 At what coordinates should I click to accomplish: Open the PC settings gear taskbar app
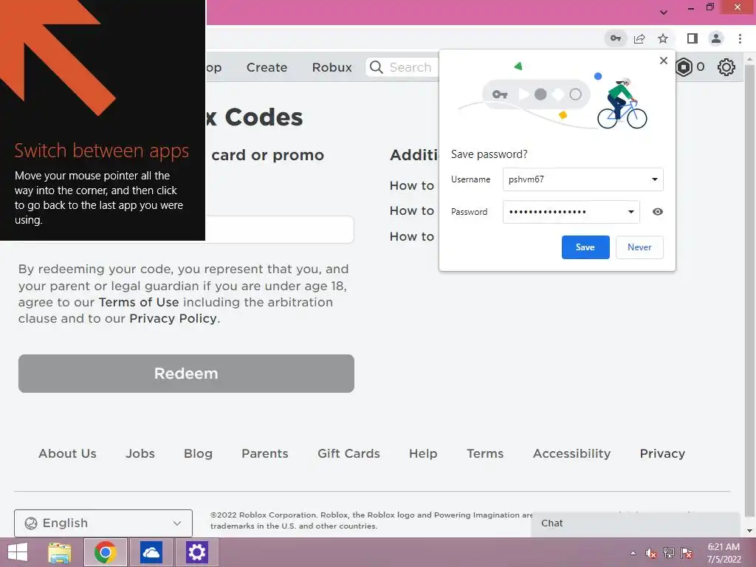coord(196,552)
